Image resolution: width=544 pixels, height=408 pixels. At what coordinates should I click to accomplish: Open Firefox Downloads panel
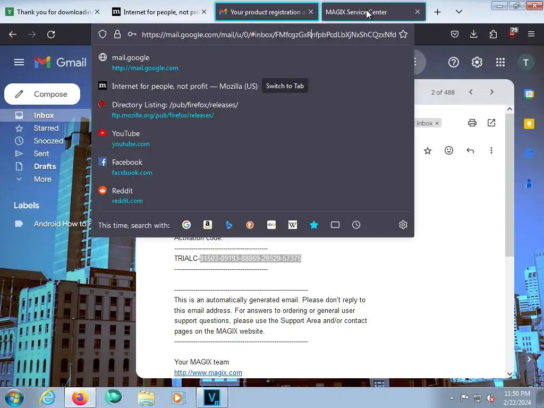click(x=473, y=34)
